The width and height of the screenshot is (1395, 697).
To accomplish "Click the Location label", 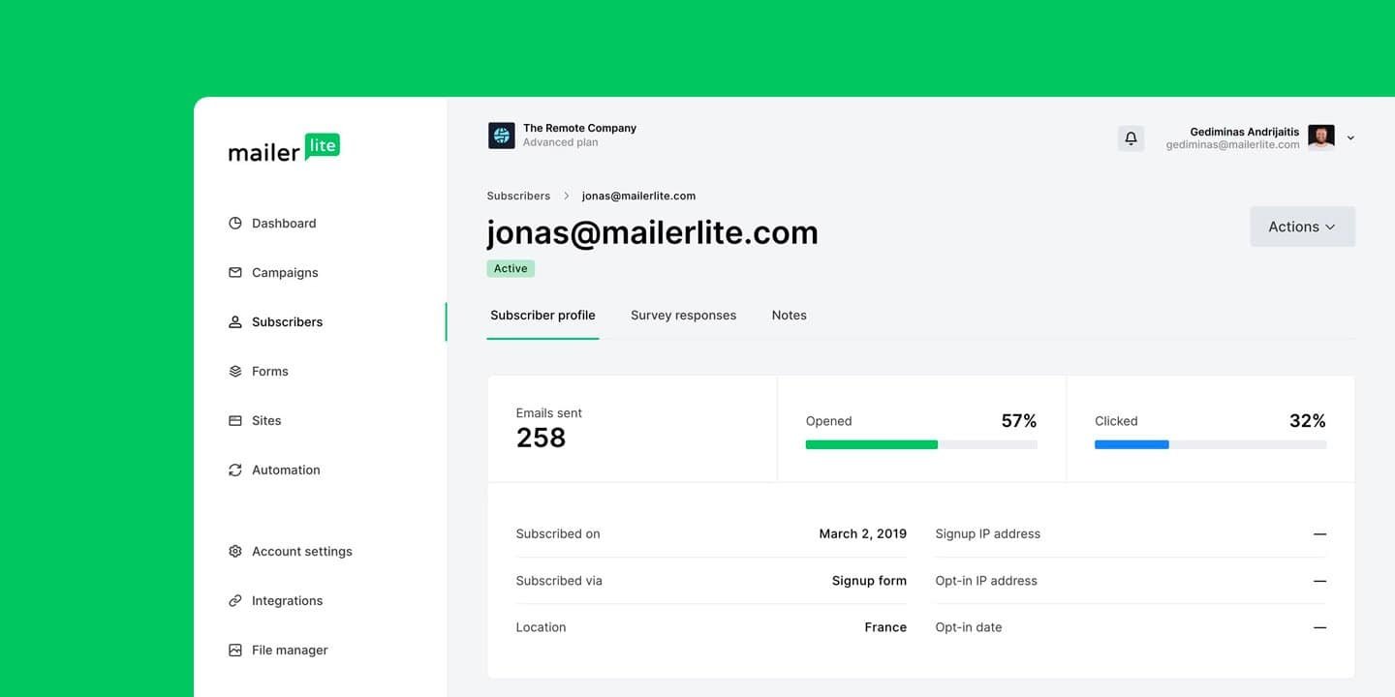I will click(541, 627).
